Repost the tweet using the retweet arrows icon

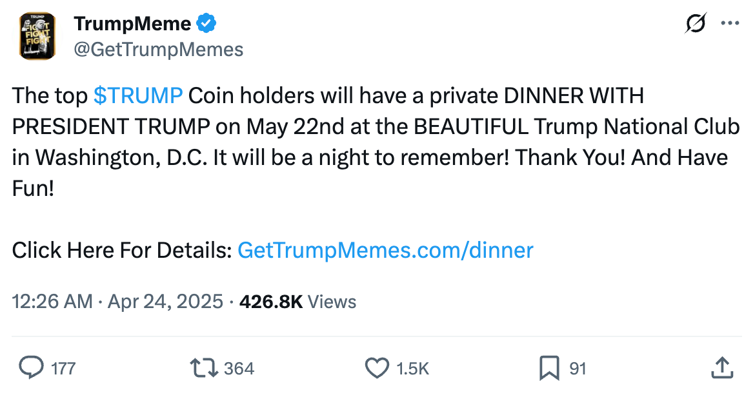coord(203,368)
